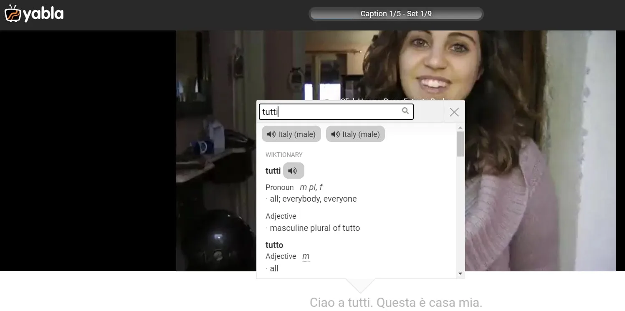Select the word Questa in the caption
The image size is (625, 311).
tap(394, 303)
